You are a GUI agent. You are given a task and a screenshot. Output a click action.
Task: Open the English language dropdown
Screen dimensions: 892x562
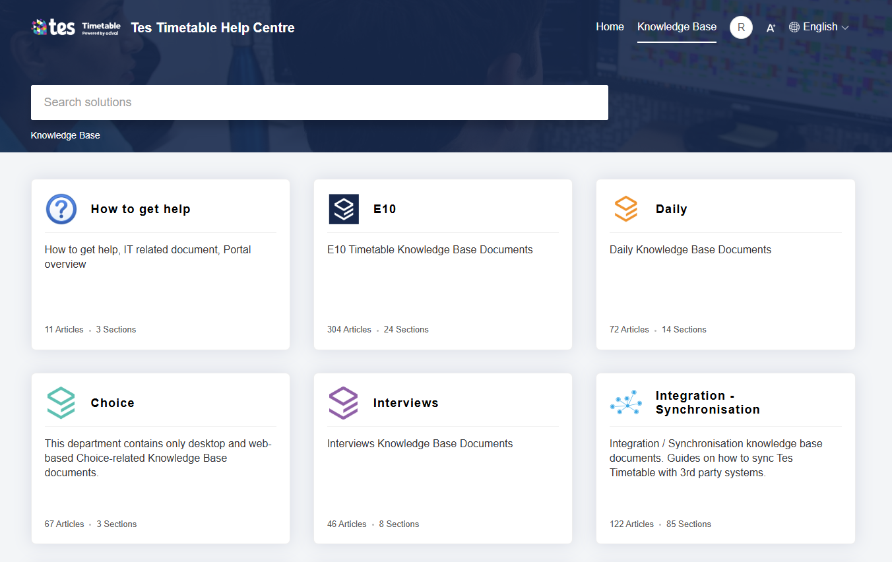pyautogui.click(x=819, y=27)
